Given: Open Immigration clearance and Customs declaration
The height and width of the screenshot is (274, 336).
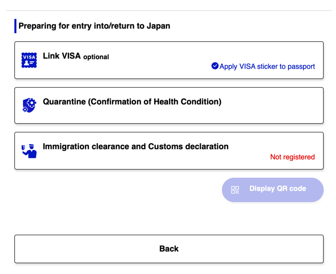Looking at the screenshot, I should (169, 161).
